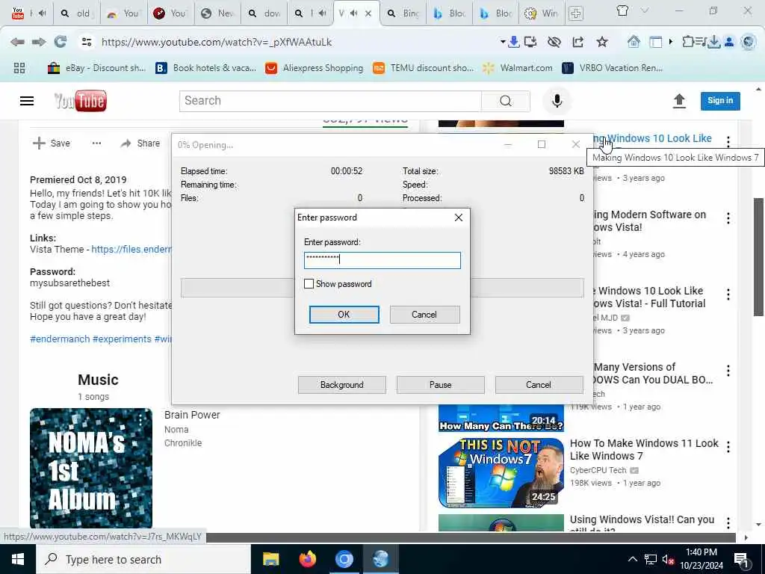Bookmark this page with the star icon
The width and height of the screenshot is (765, 574).
[602, 42]
